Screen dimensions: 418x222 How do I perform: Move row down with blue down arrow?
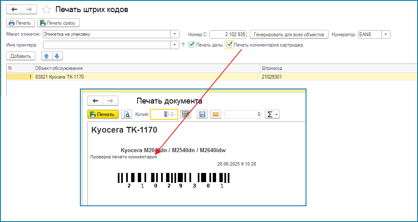click(x=57, y=56)
